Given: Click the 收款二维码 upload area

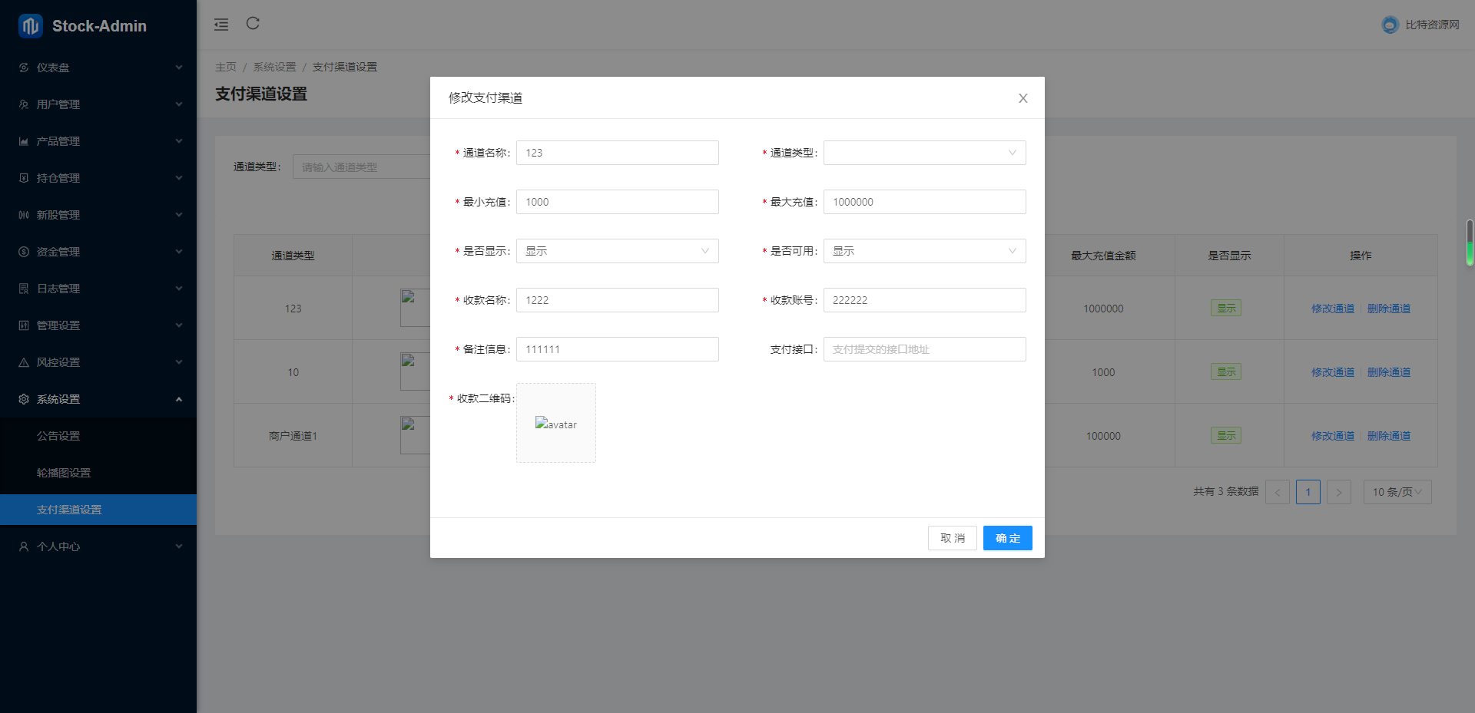Looking at the screenshot, I should (x=556, y=423).
